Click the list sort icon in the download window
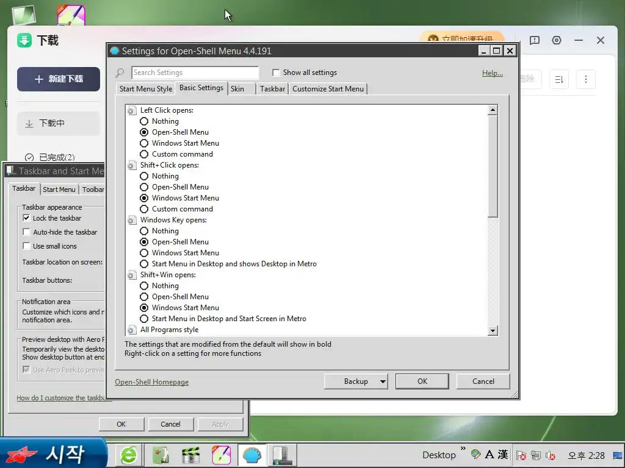 [x=559, y=79]
